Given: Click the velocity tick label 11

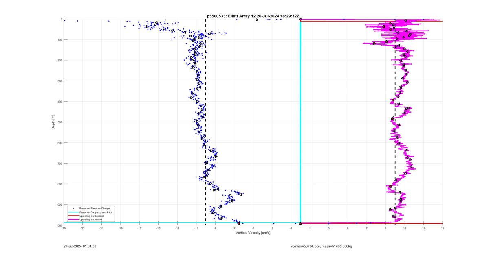Looking at the screenshot, I should [x=405, y=229].
